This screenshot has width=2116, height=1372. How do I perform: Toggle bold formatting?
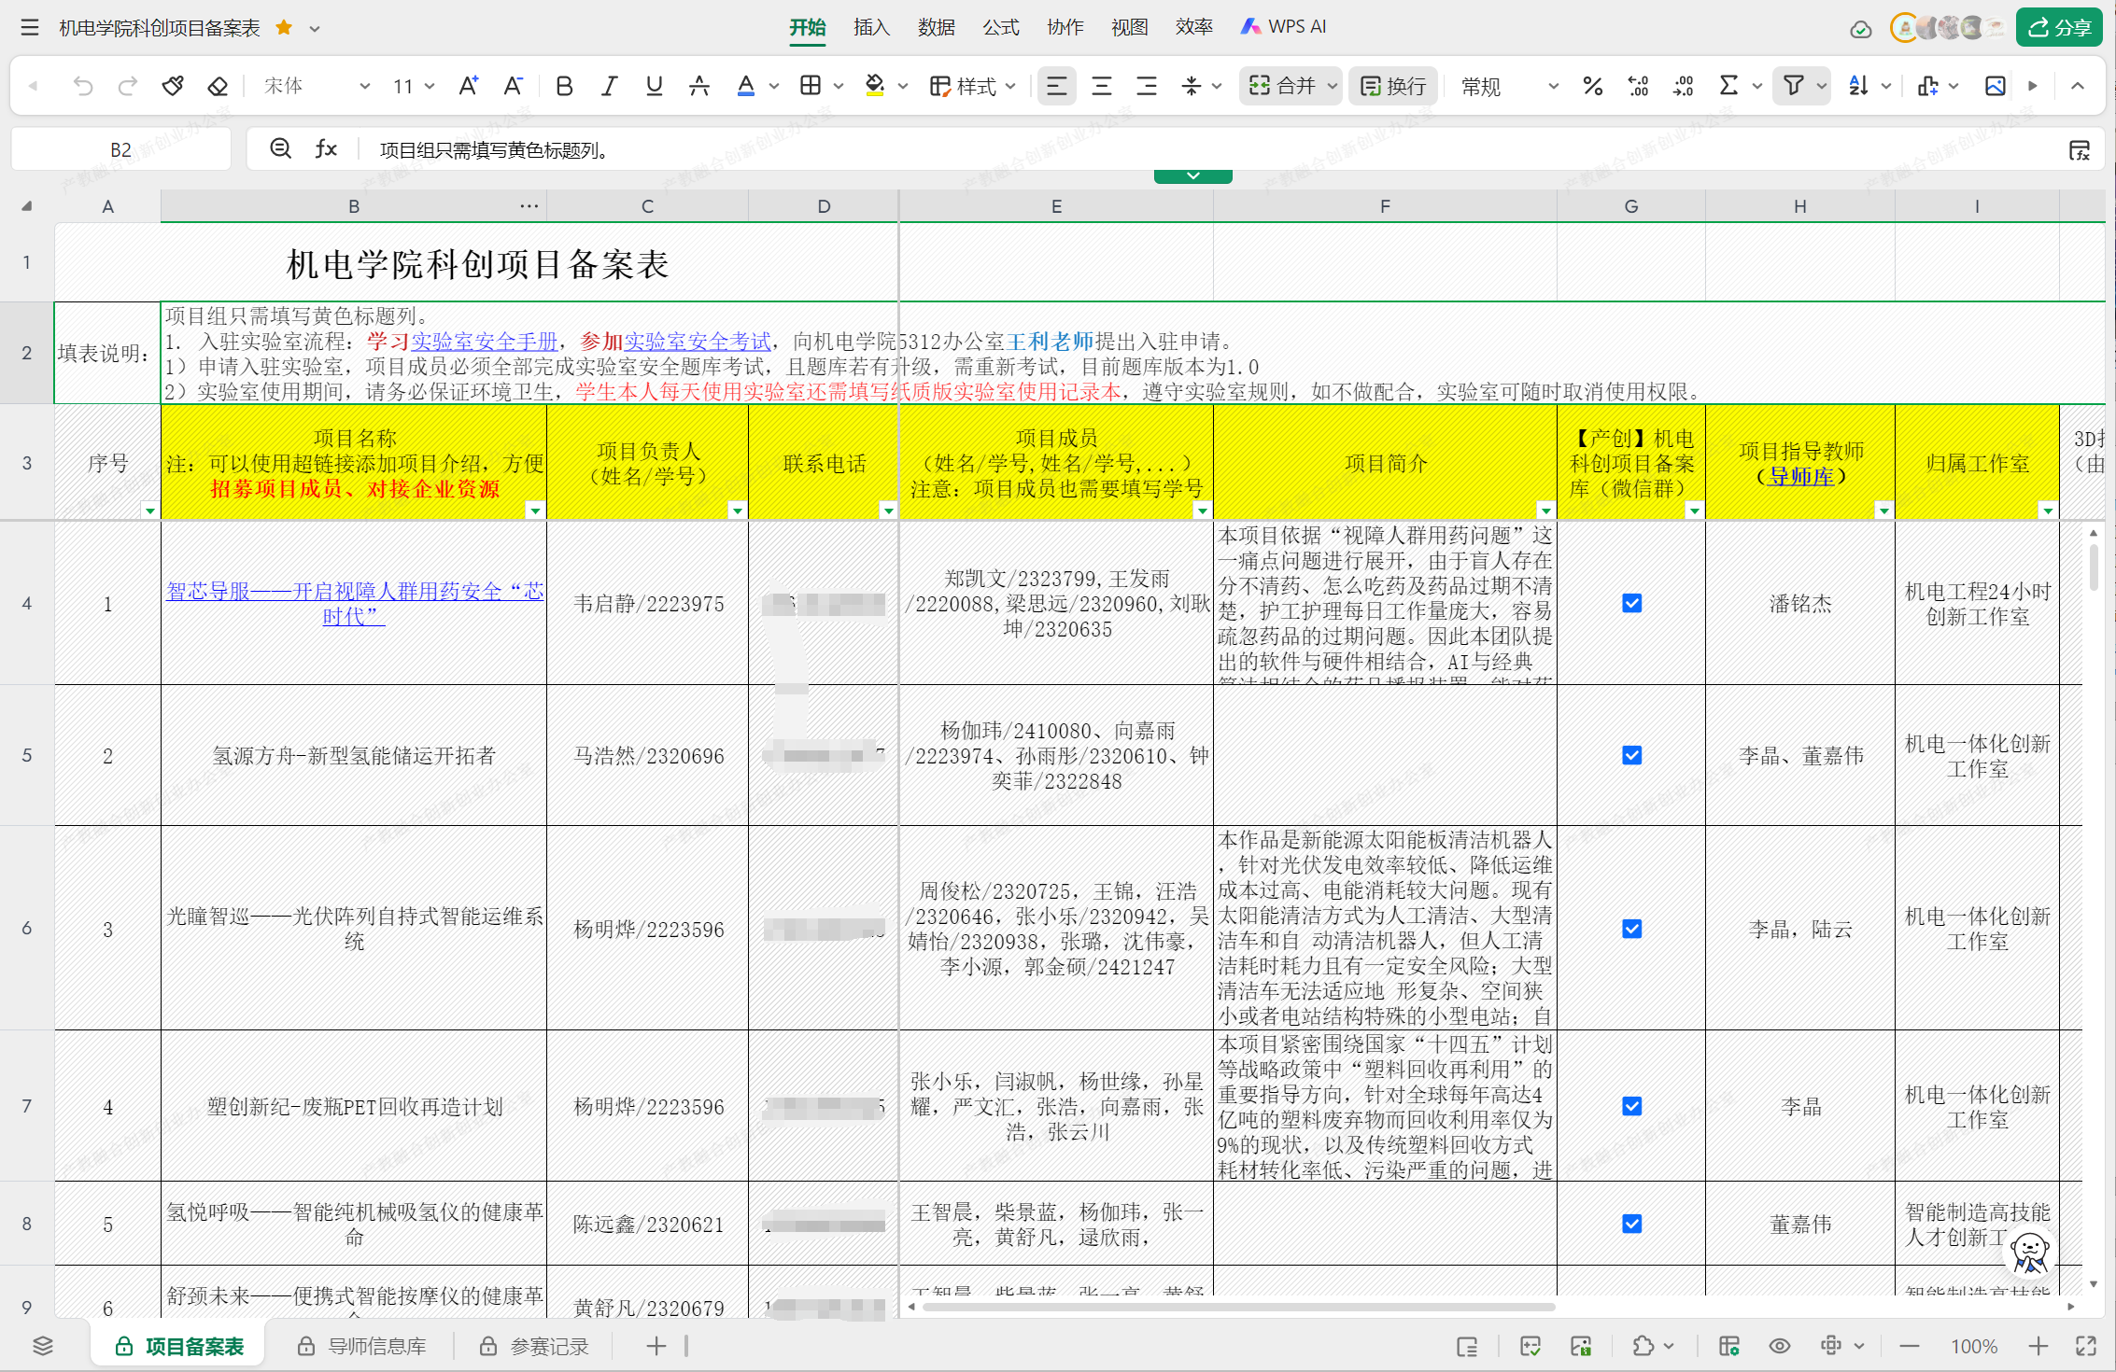pos(564,87)
